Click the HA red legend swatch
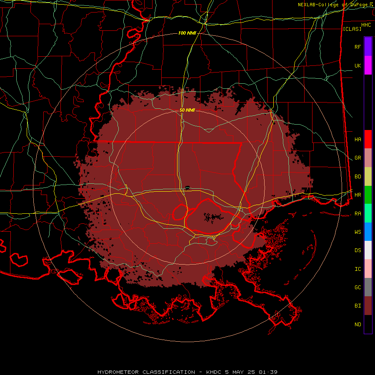 pos(368,139)
